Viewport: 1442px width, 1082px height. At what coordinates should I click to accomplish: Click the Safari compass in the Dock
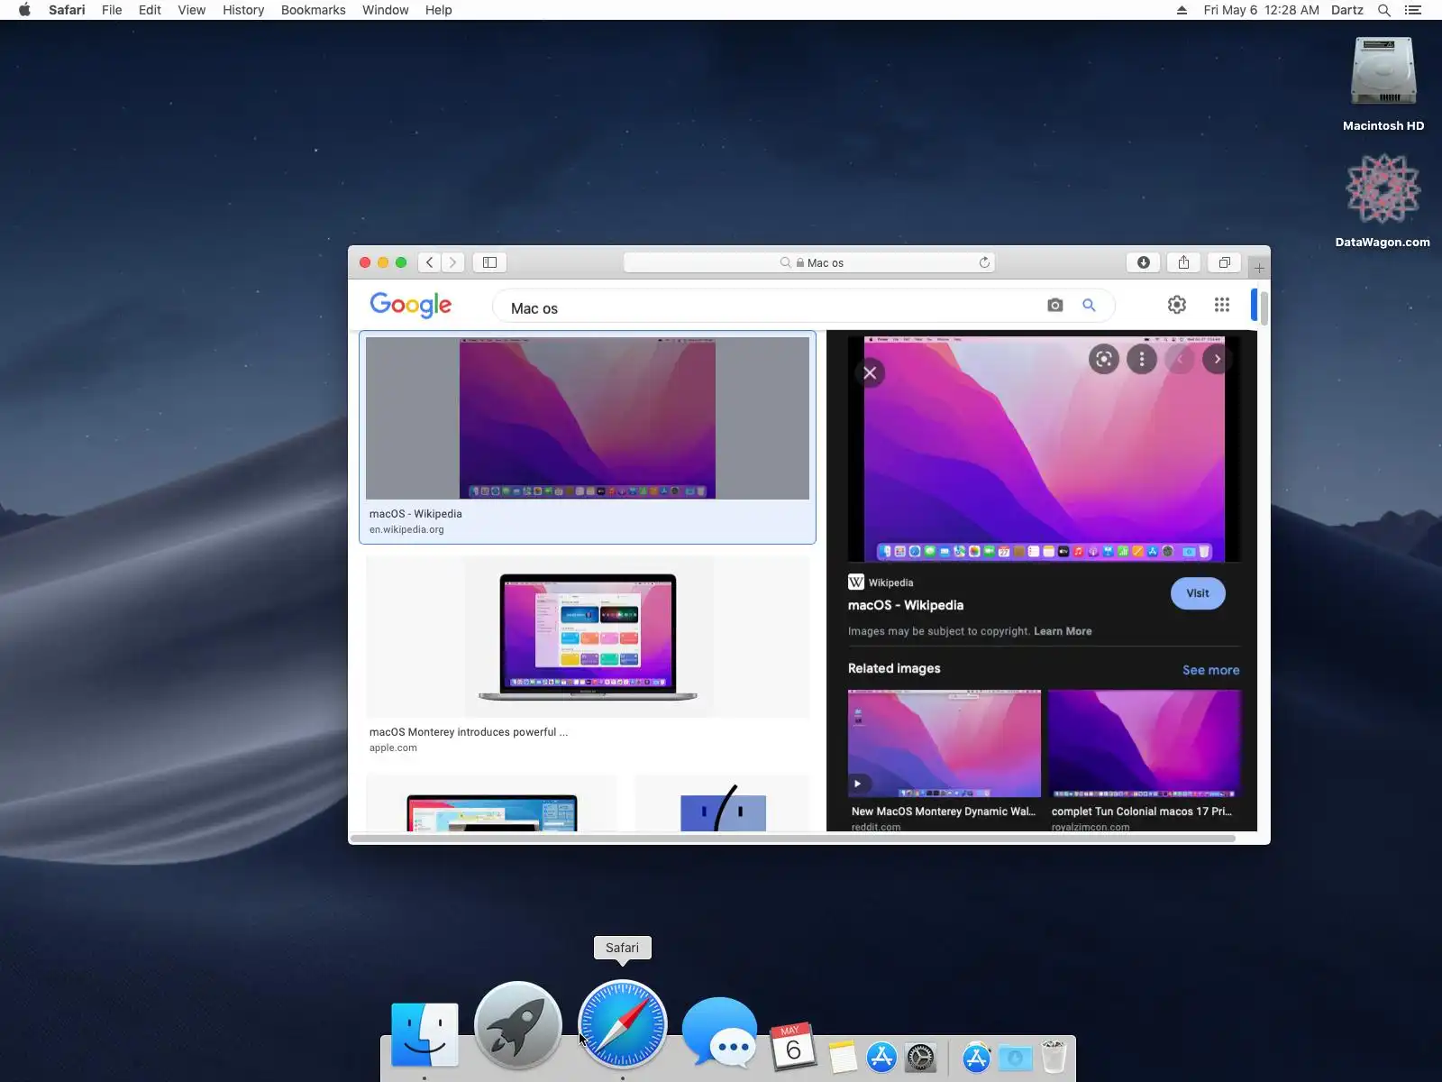pos(623,1024)
